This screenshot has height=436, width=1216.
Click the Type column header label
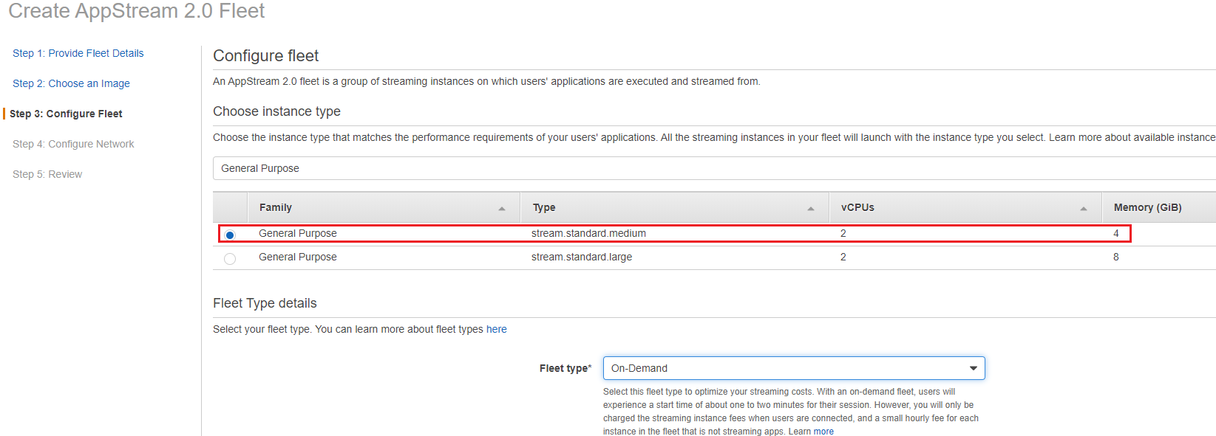tap(544, 207)
